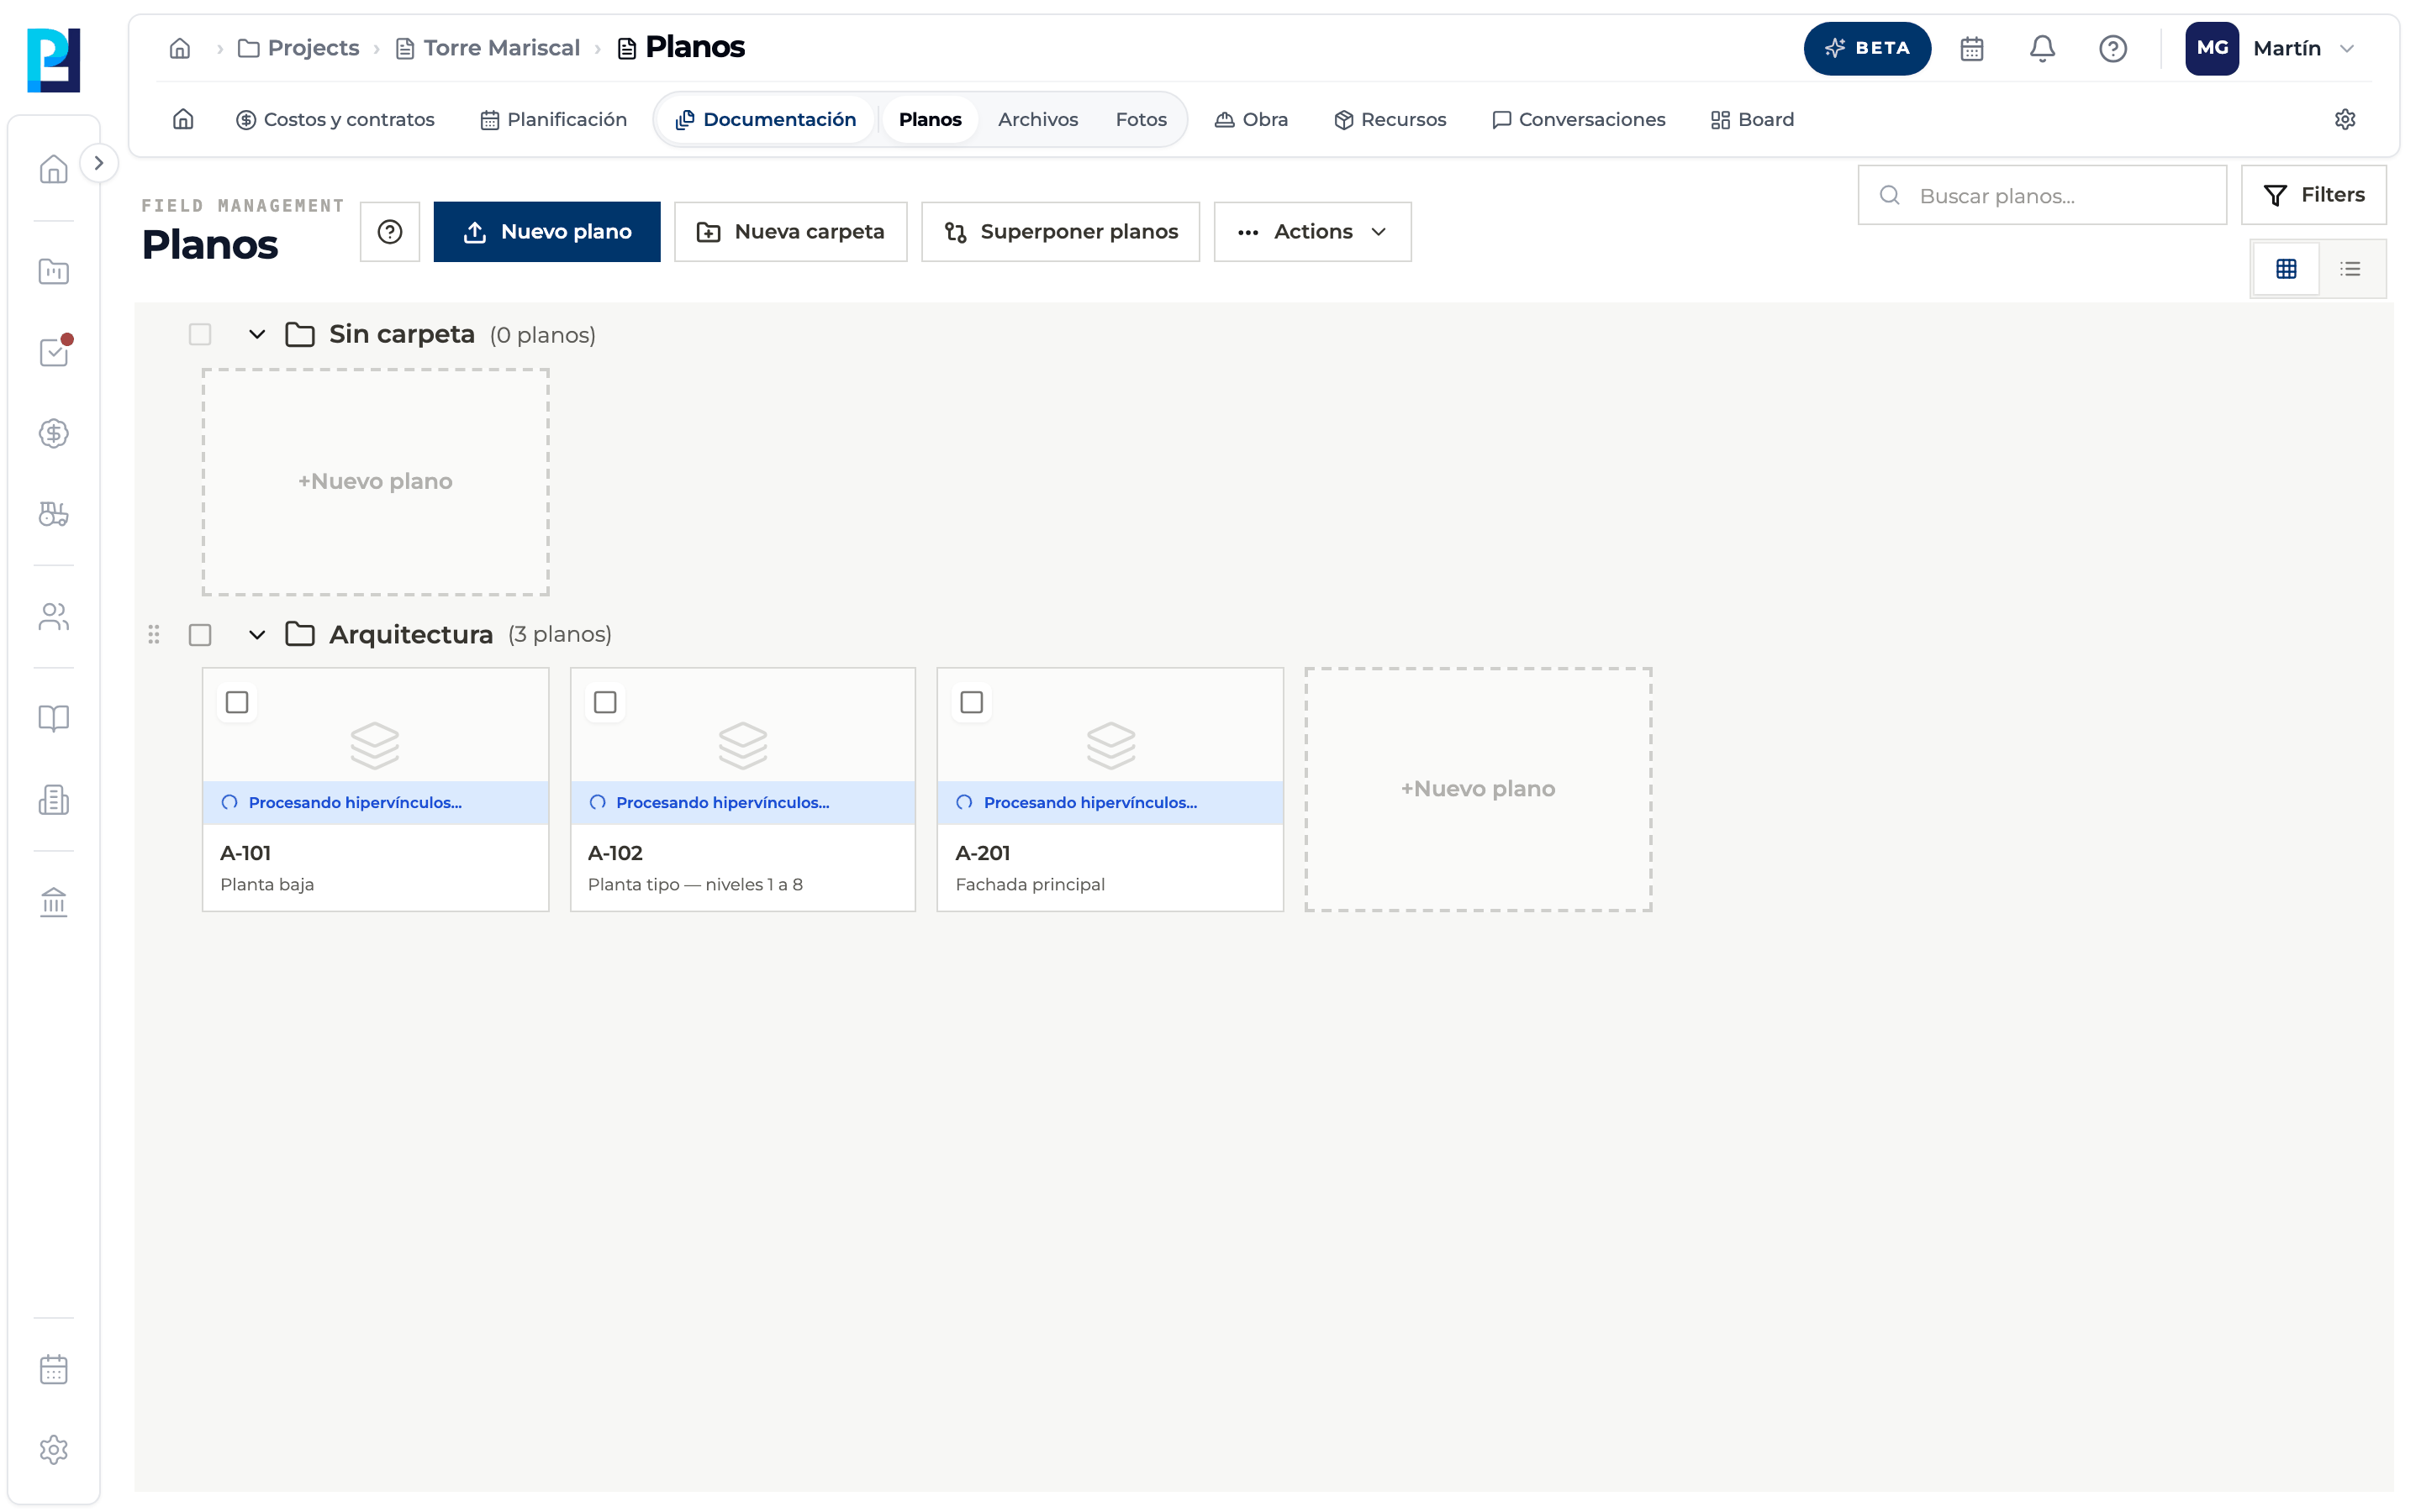Screen dimensions: 2421x1512
Task: Open sidebar people icon
Action: tap(54, 616)
